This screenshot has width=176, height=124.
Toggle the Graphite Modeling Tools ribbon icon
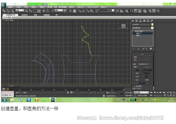(131, 11)
